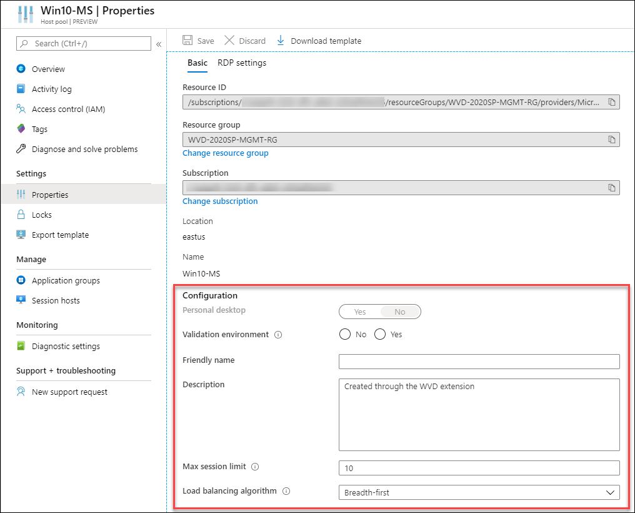This screenshot has height=513, width=635.
Task: Click the Diagnose and solve problems wrench icon
Action: point(21,149)
